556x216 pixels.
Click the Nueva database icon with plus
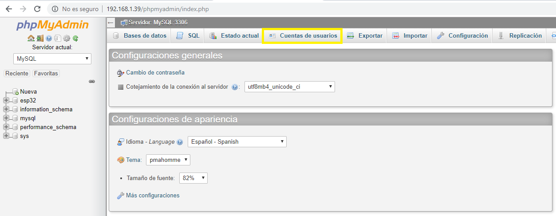tap(16, 92)
